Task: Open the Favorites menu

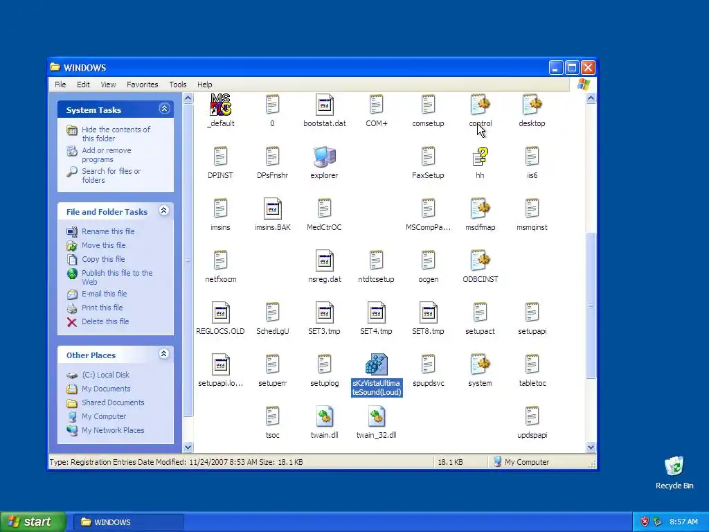Action: click(143, 85)
